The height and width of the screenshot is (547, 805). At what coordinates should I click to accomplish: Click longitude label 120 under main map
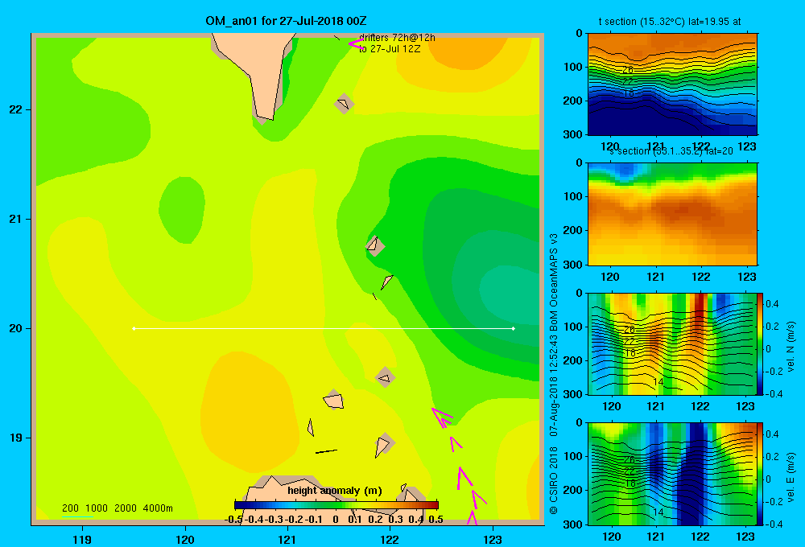(x=185, y=539)
